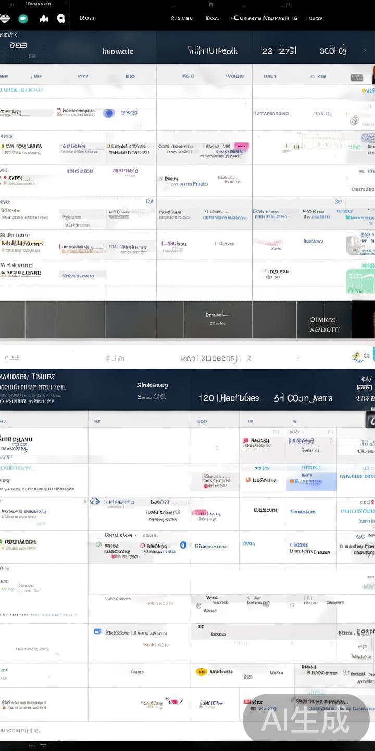
Task: Open the first centered top navigation item
Action: (182, 18)
